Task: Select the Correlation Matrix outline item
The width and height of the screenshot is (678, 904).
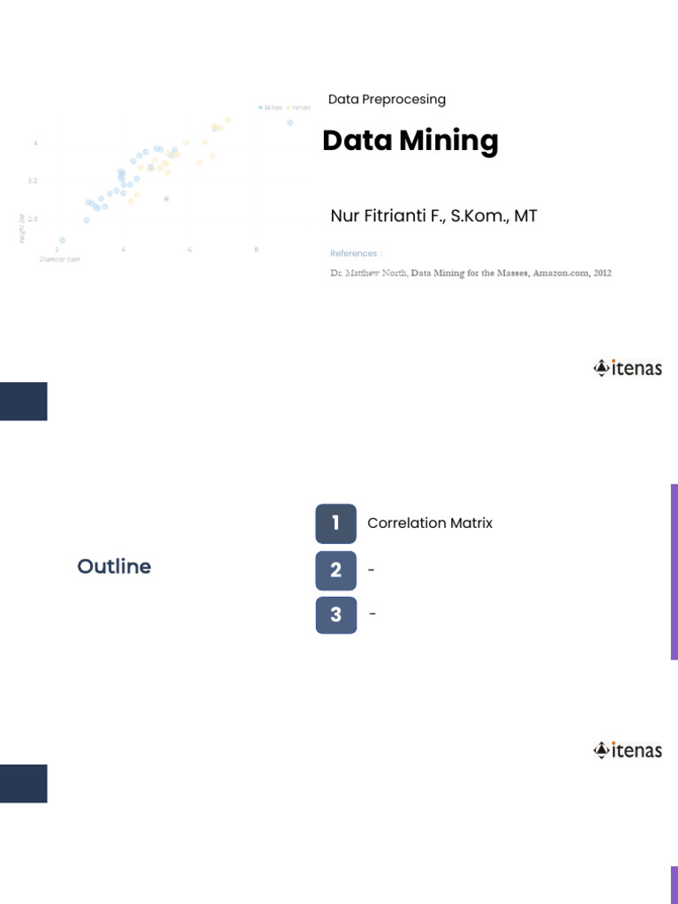Action: 430,524
